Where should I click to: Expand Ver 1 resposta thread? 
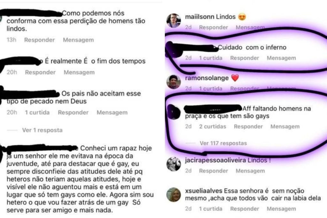tap(42, 130)
